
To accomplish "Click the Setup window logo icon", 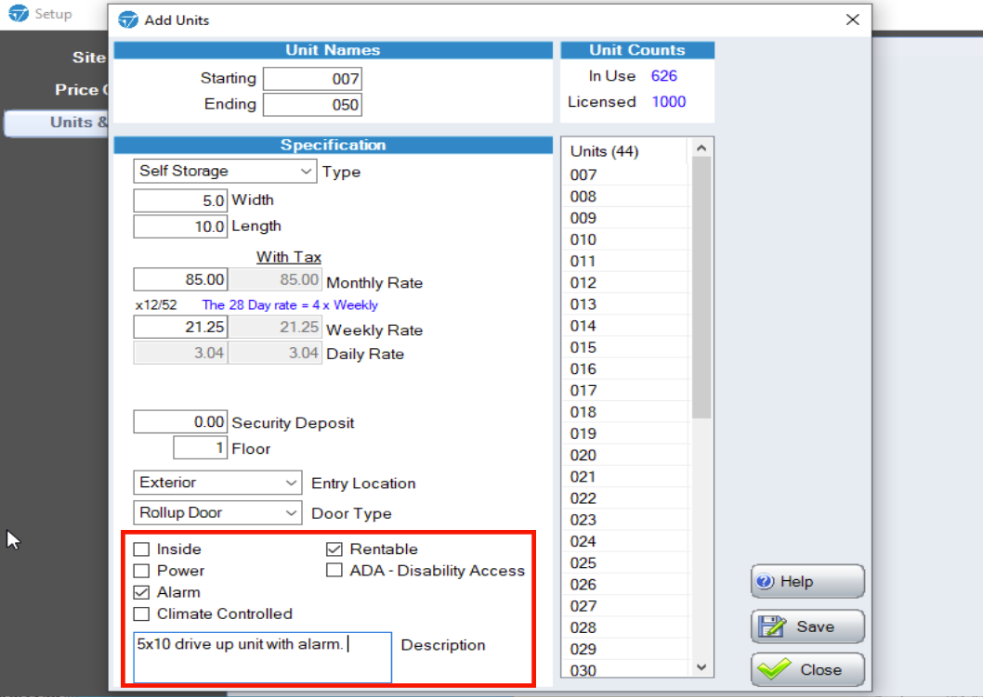I will tap(19, 13).
